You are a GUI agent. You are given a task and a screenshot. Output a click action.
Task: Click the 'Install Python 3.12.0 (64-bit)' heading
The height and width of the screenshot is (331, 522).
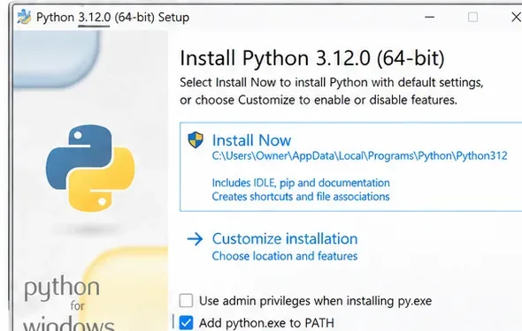click(x=312, y=57)
